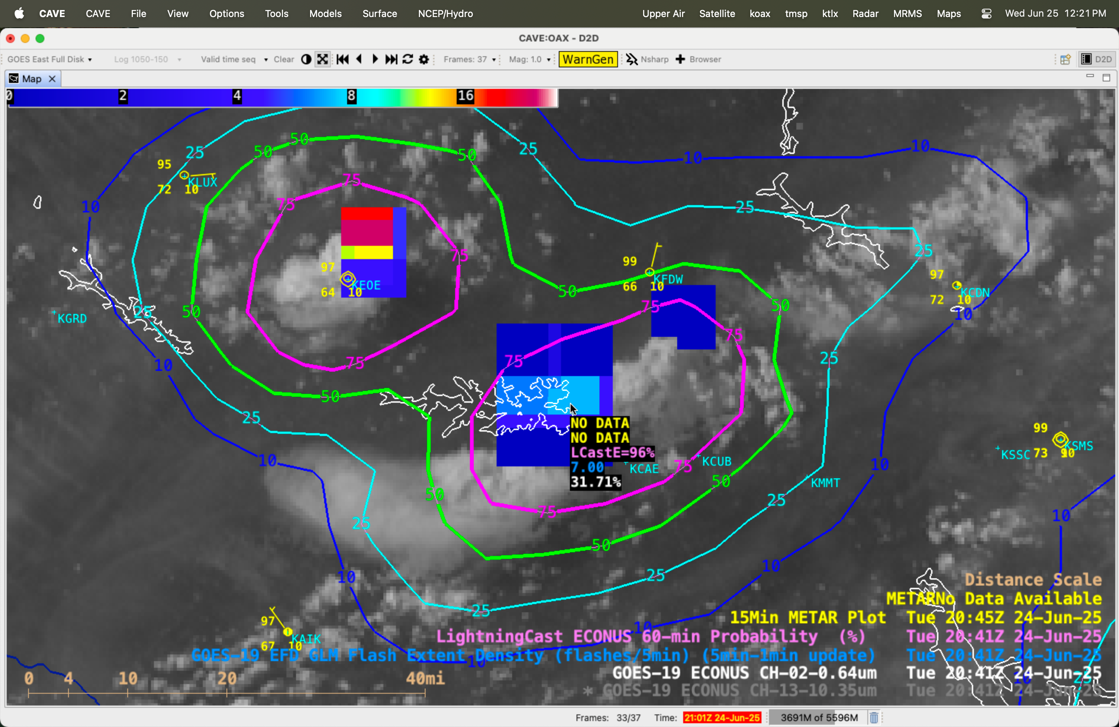Screen dimensions: 1119x727
Task: Step forward one frame
Action: point(375,59)
